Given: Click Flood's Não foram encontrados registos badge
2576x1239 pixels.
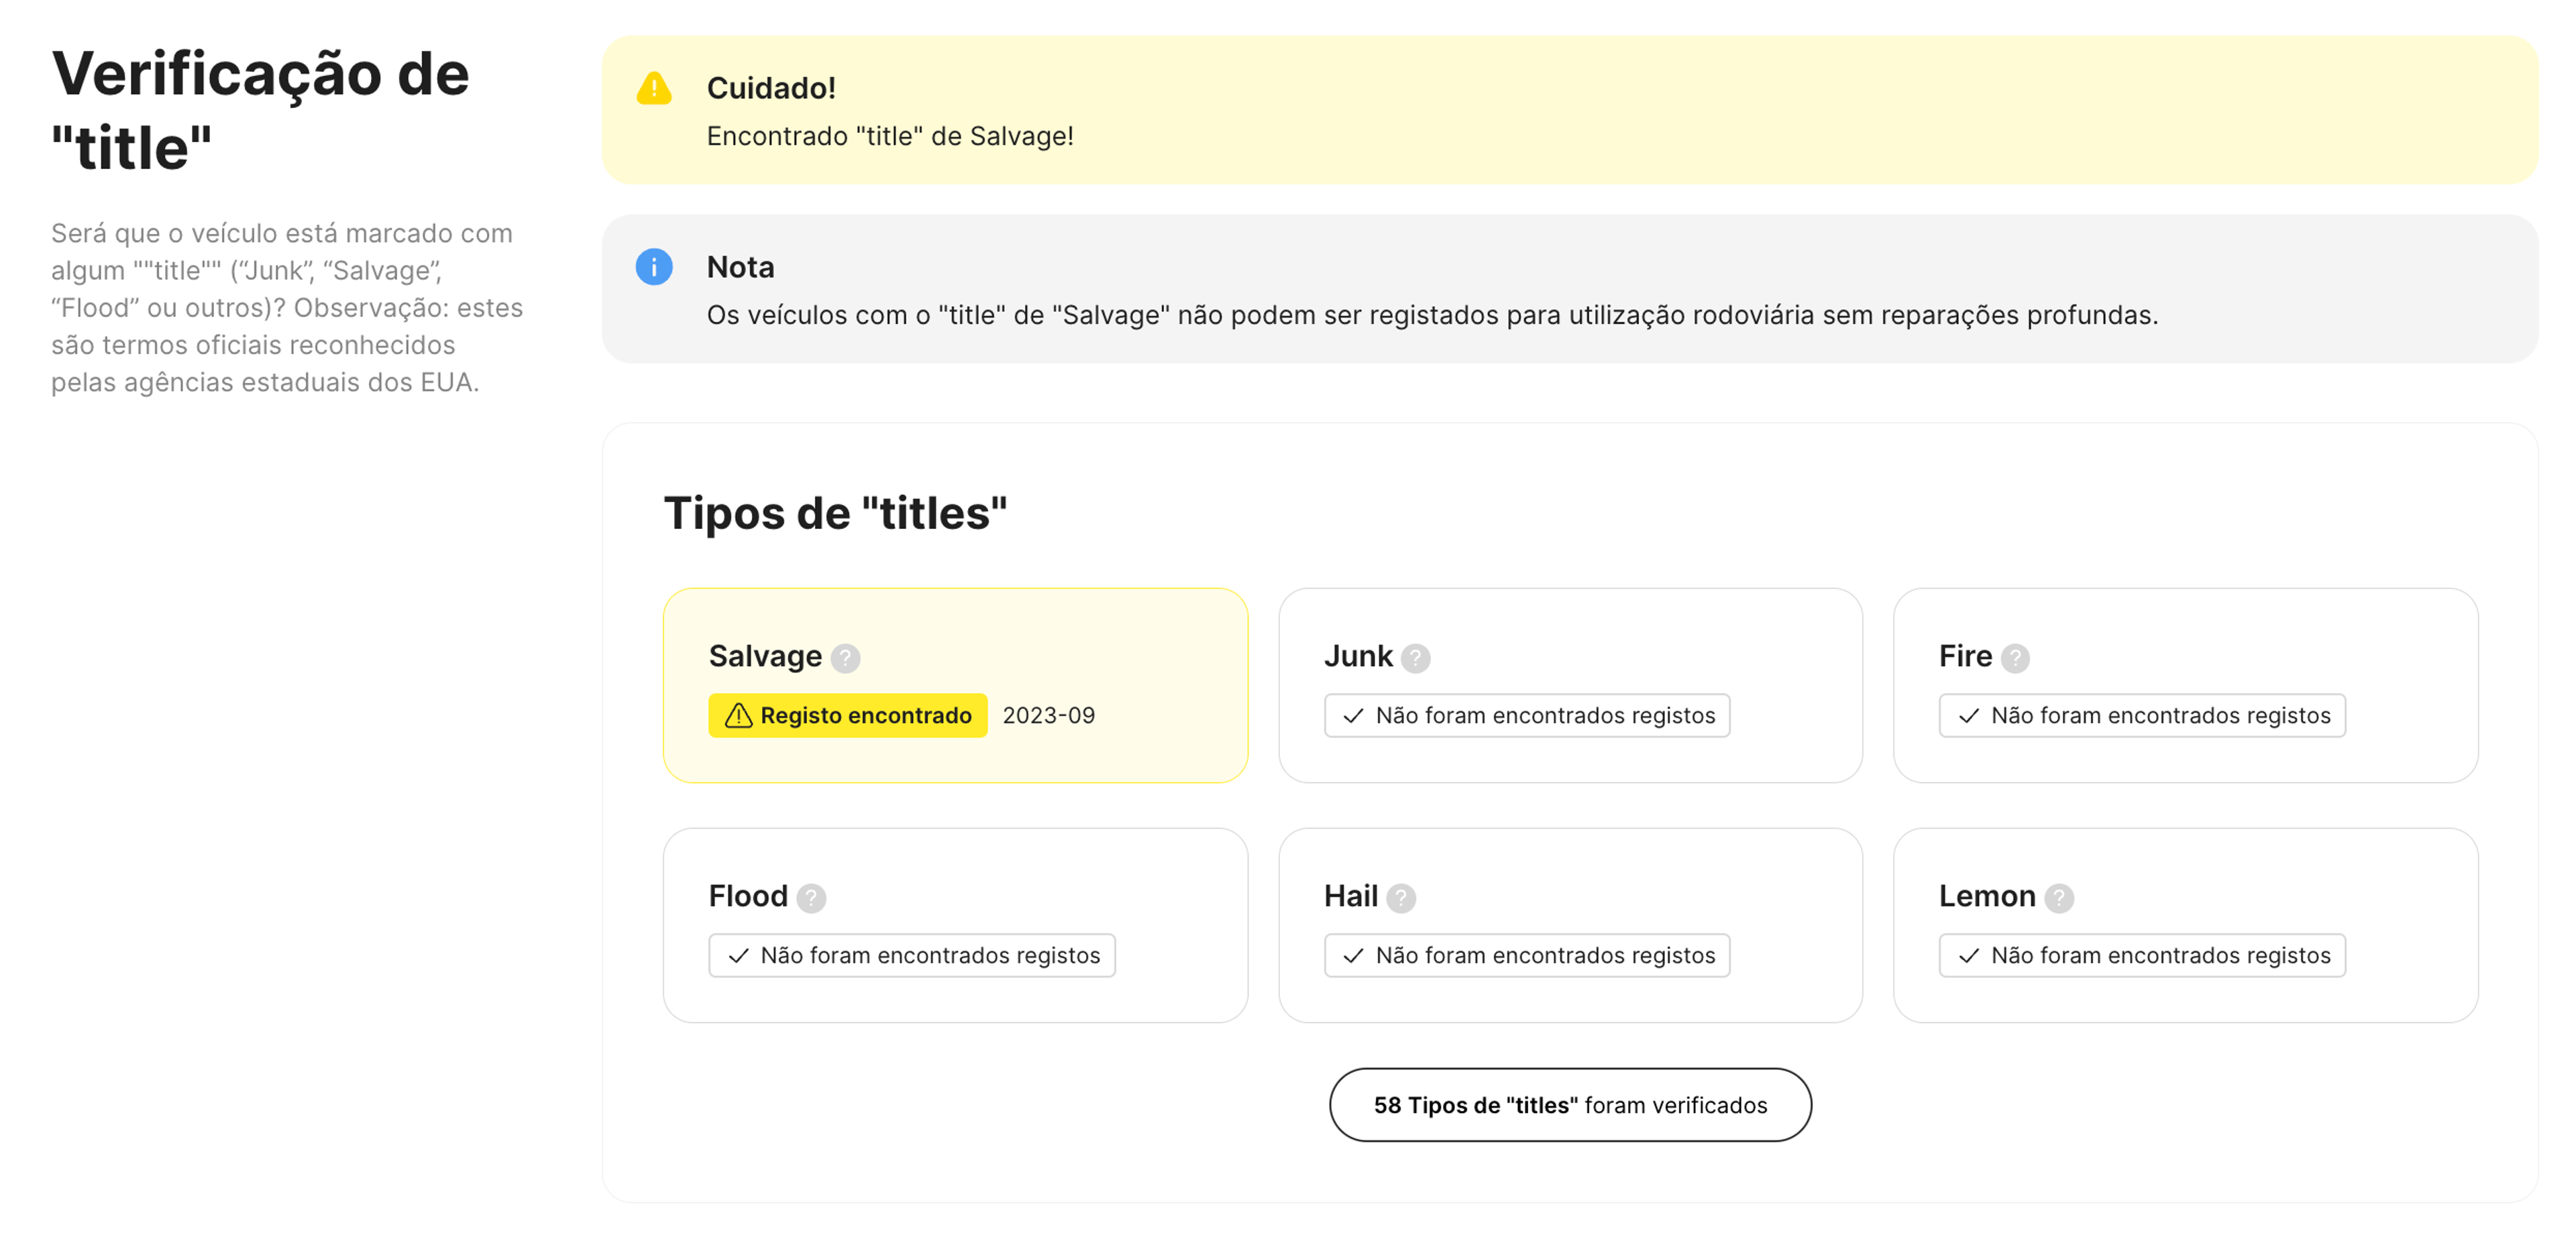Looking at the screenshot, I should coord(911,955).
